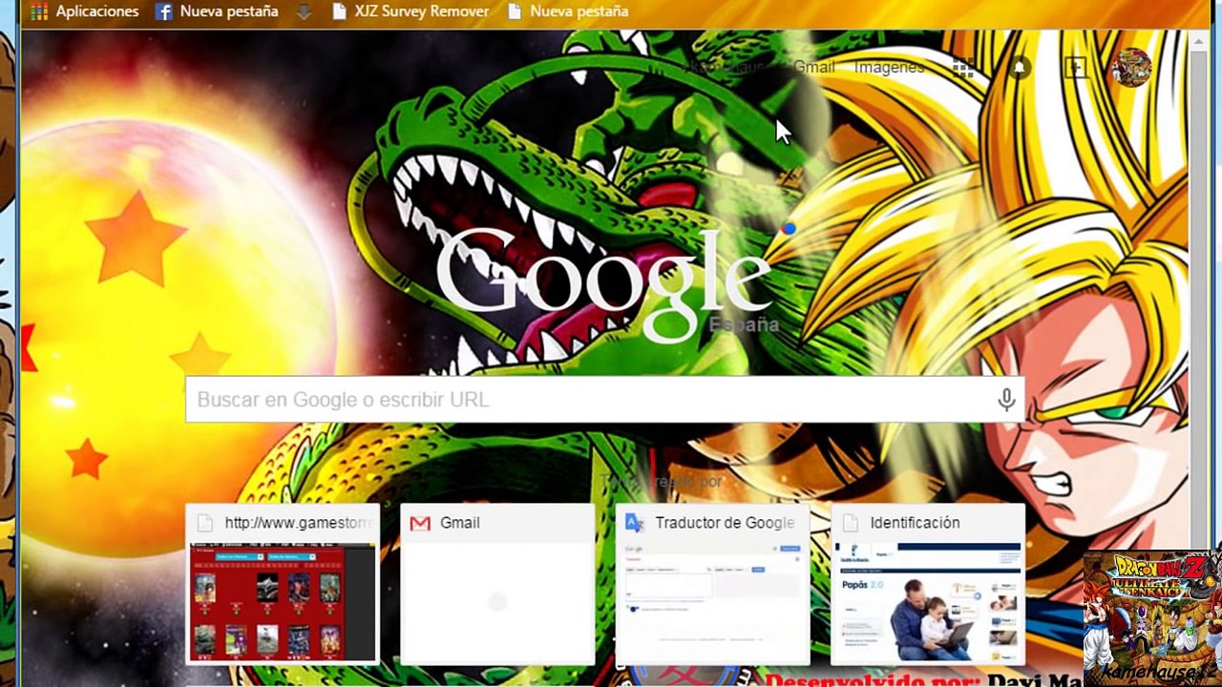Open the Facebook bookmark labeled Nueva pestaña
Screen dimensions: 1222x687
(x=217, y=11)
